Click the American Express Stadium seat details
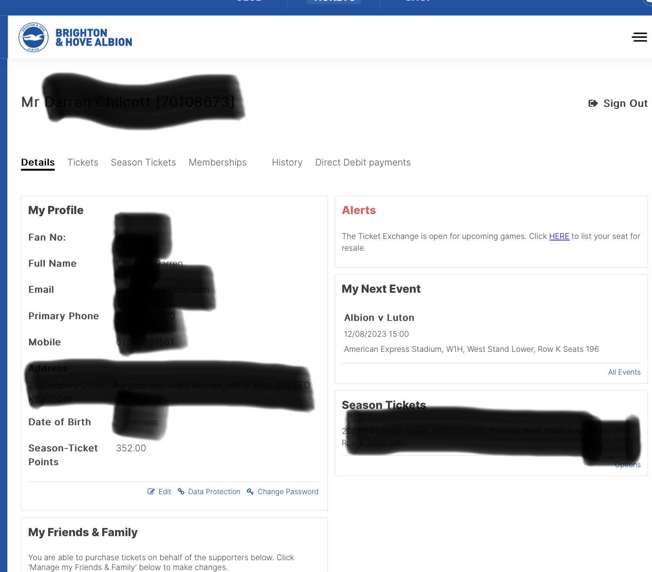This screenshot has height=572, width=652. [471, 349]
